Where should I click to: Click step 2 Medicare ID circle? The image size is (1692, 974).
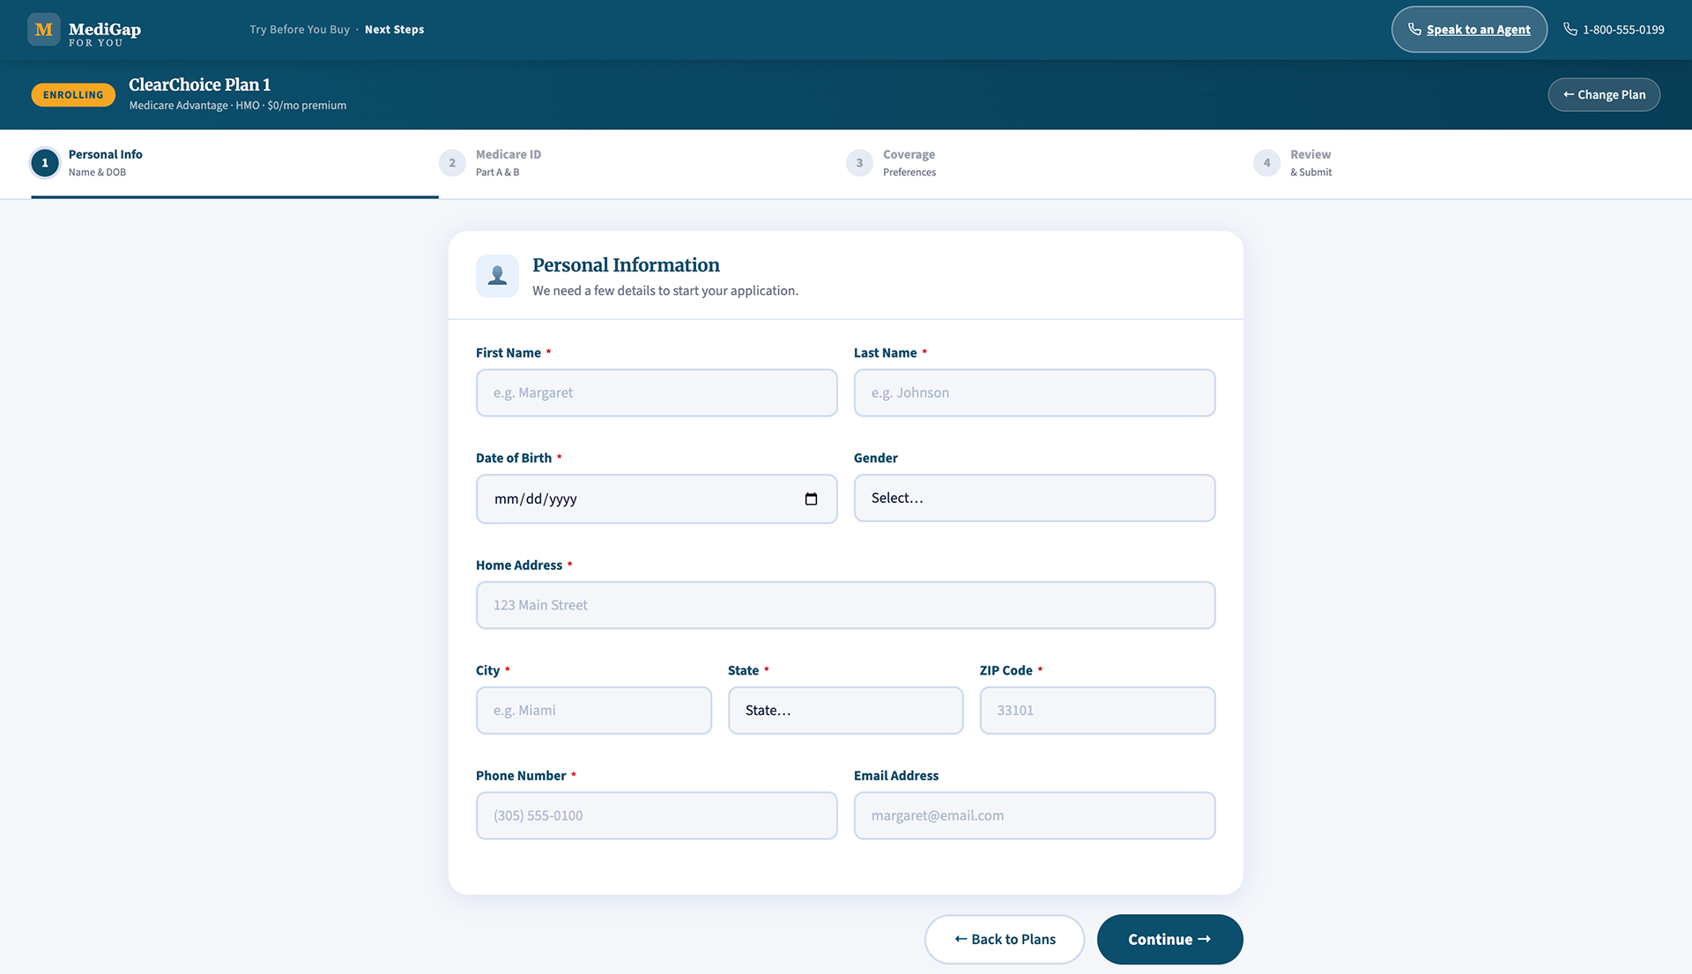pyautogui.click(x=452, y=163)
